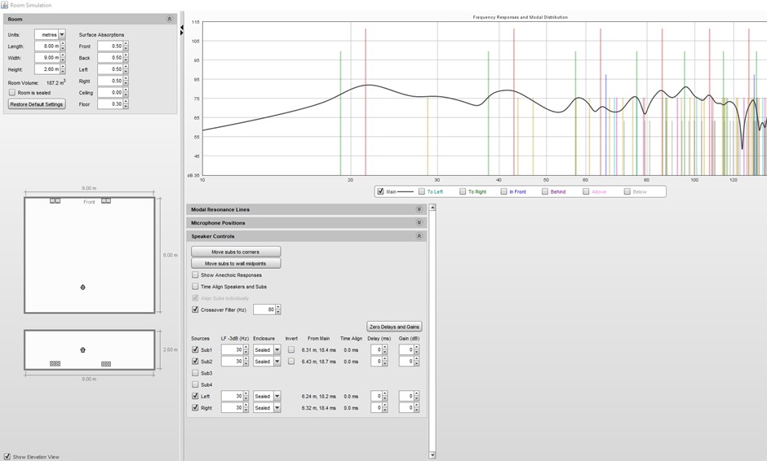Enable the Sub3 source checkbox
Screen dimensions: 767x461
195,373
